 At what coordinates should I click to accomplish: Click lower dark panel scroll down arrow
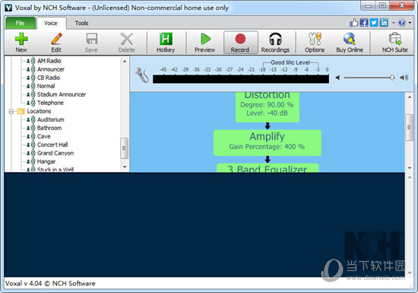[x=410, y=272]
